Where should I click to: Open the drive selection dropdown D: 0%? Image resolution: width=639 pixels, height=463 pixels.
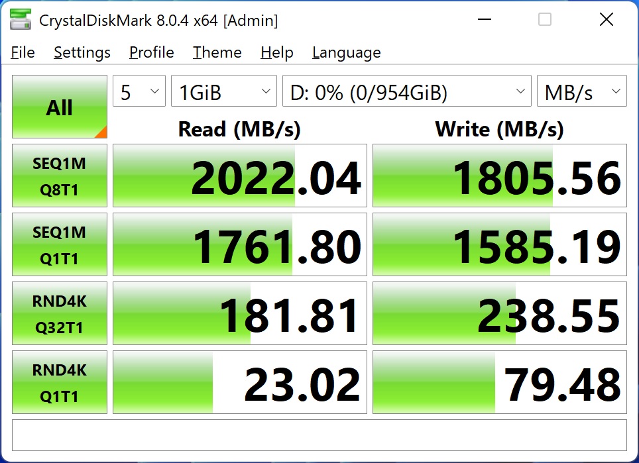click(x=407, y=91)
